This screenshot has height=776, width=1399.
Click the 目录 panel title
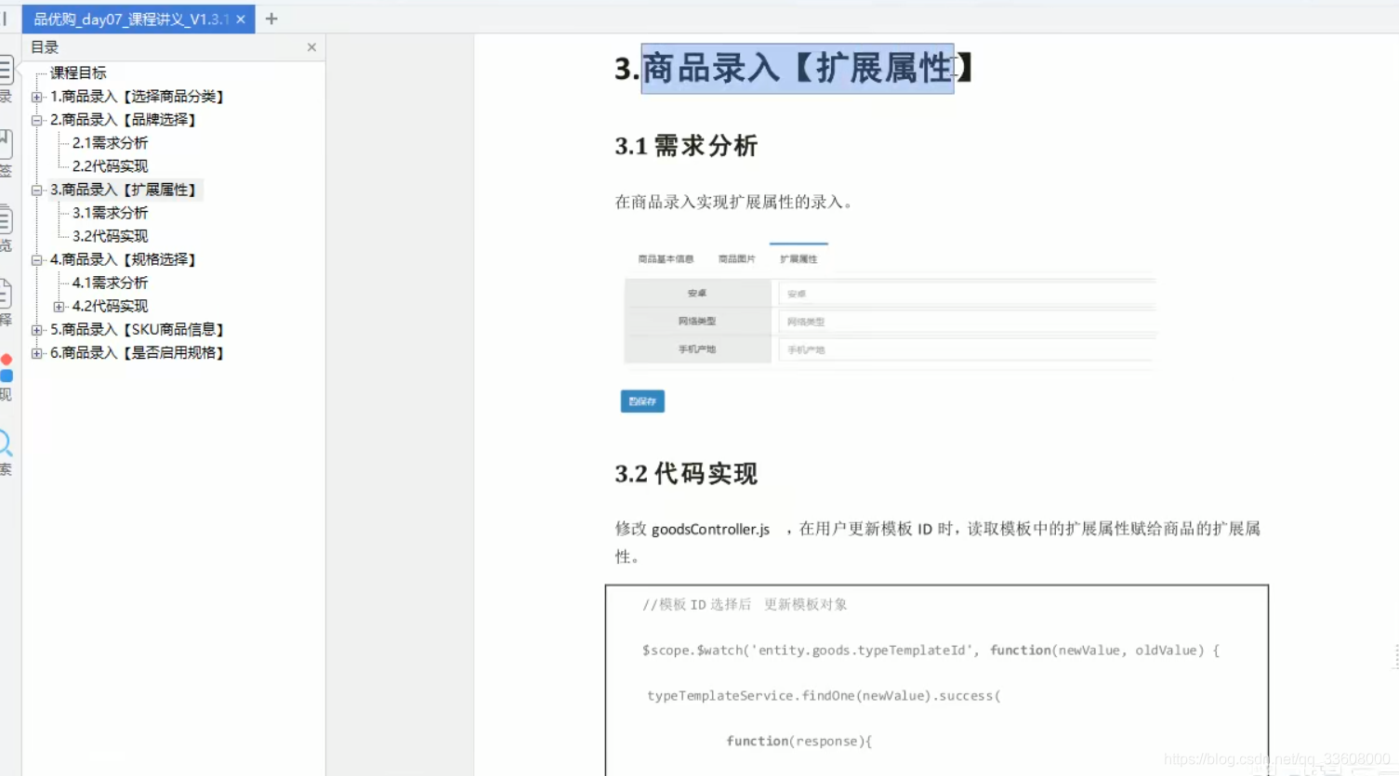(x=45, y=47)
